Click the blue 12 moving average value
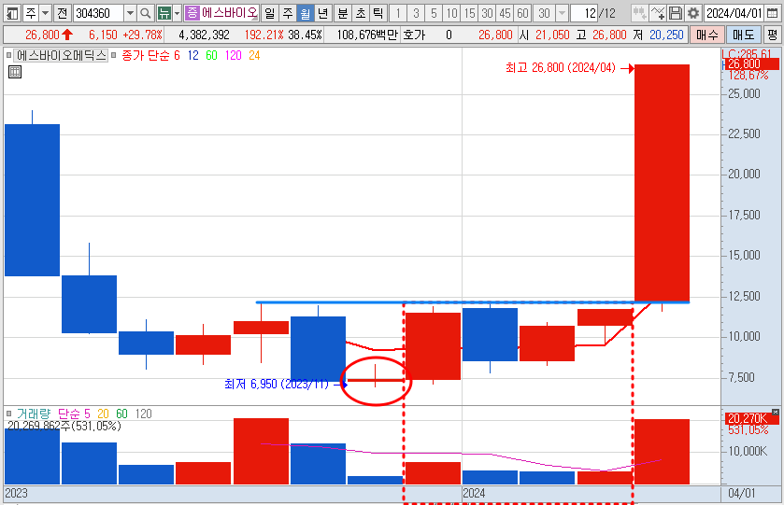Image resolution: width=784 pixels, height=505 pixels. [x=193, y=55]
